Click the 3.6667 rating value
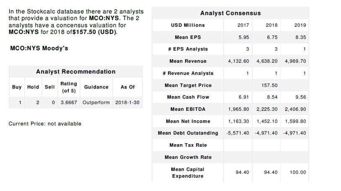Viewport: 341px width, 191px height. pos(69,102)
